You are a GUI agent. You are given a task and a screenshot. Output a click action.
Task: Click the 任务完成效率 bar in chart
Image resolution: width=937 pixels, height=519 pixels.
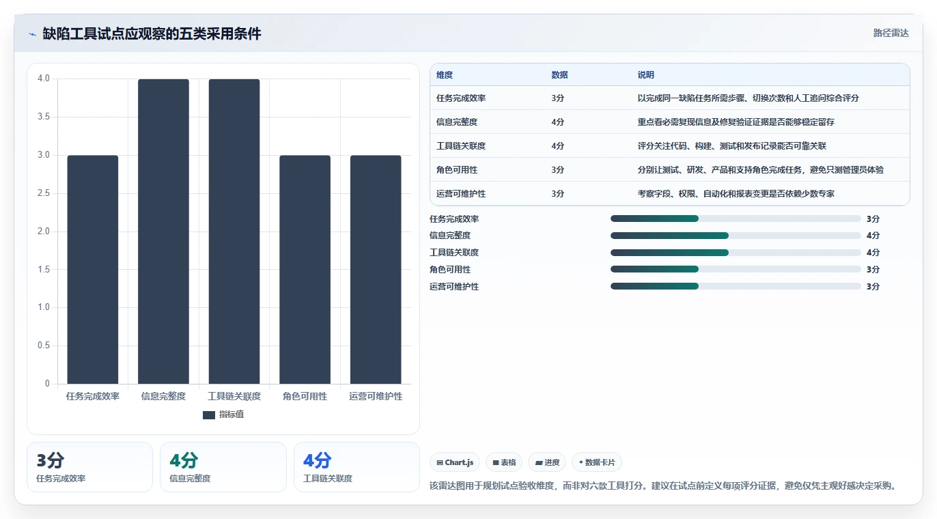93,270
